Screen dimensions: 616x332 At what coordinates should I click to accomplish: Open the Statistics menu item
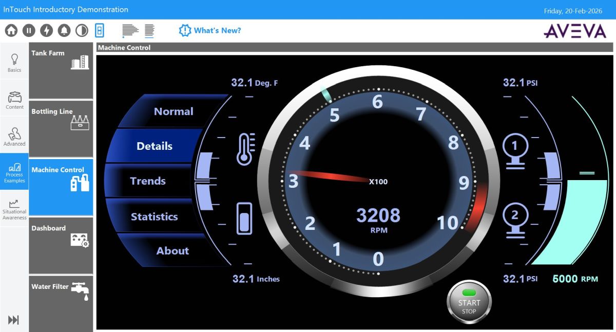tap(154, 217)
